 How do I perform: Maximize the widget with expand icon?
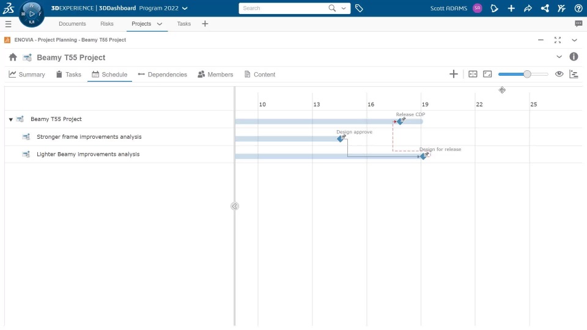point(558,40)
